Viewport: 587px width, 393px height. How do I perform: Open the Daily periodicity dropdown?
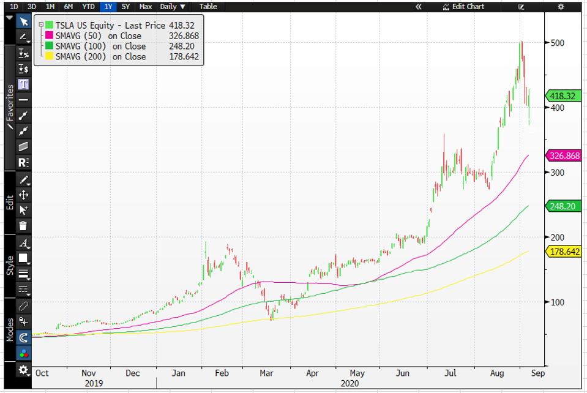(x=172, y=7)
